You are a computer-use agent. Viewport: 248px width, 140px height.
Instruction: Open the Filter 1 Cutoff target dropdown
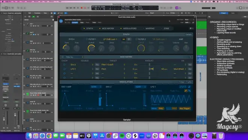113,65
